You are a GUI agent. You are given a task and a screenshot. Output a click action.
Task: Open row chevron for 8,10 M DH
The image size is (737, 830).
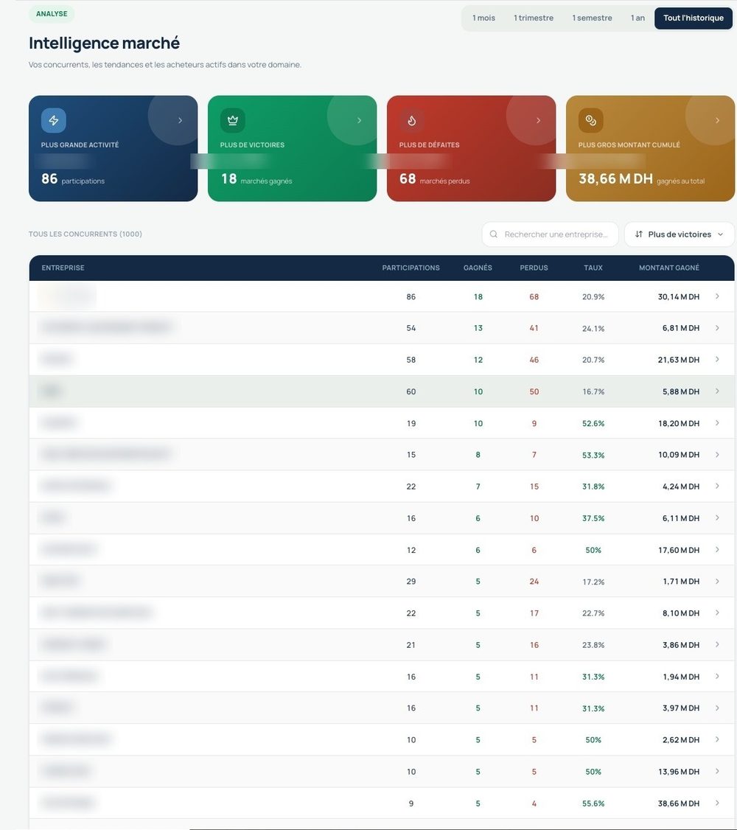[x=717, y=613]
